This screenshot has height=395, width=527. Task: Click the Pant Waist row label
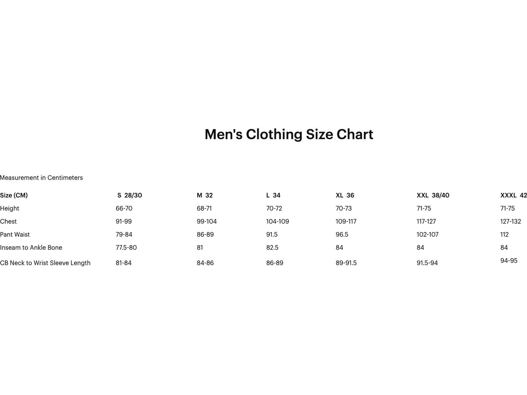[15, 234]
